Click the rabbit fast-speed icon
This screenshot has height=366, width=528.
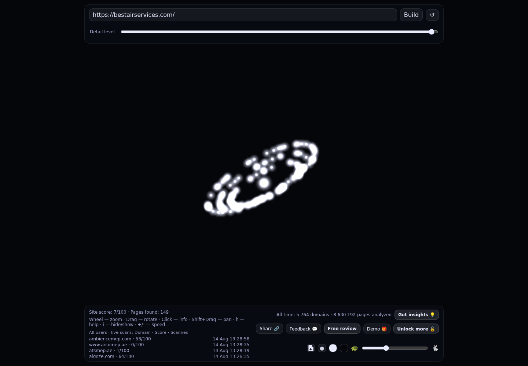tap(435, 348)
